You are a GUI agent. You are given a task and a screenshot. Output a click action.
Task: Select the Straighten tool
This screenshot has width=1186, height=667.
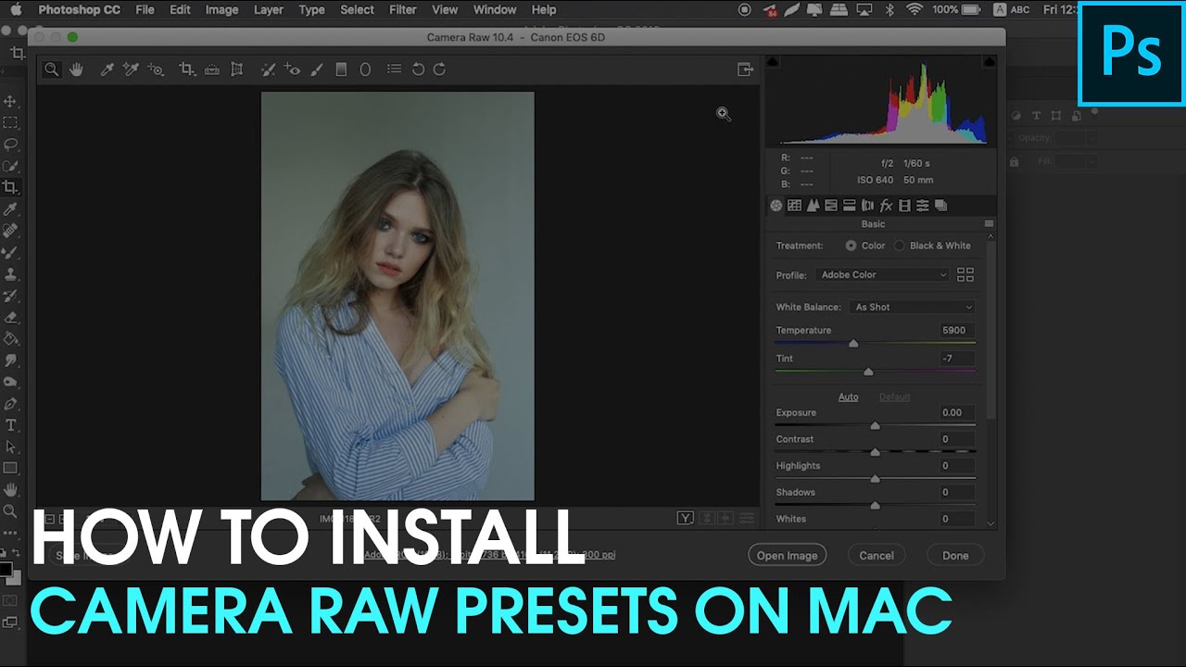point(212,69)
